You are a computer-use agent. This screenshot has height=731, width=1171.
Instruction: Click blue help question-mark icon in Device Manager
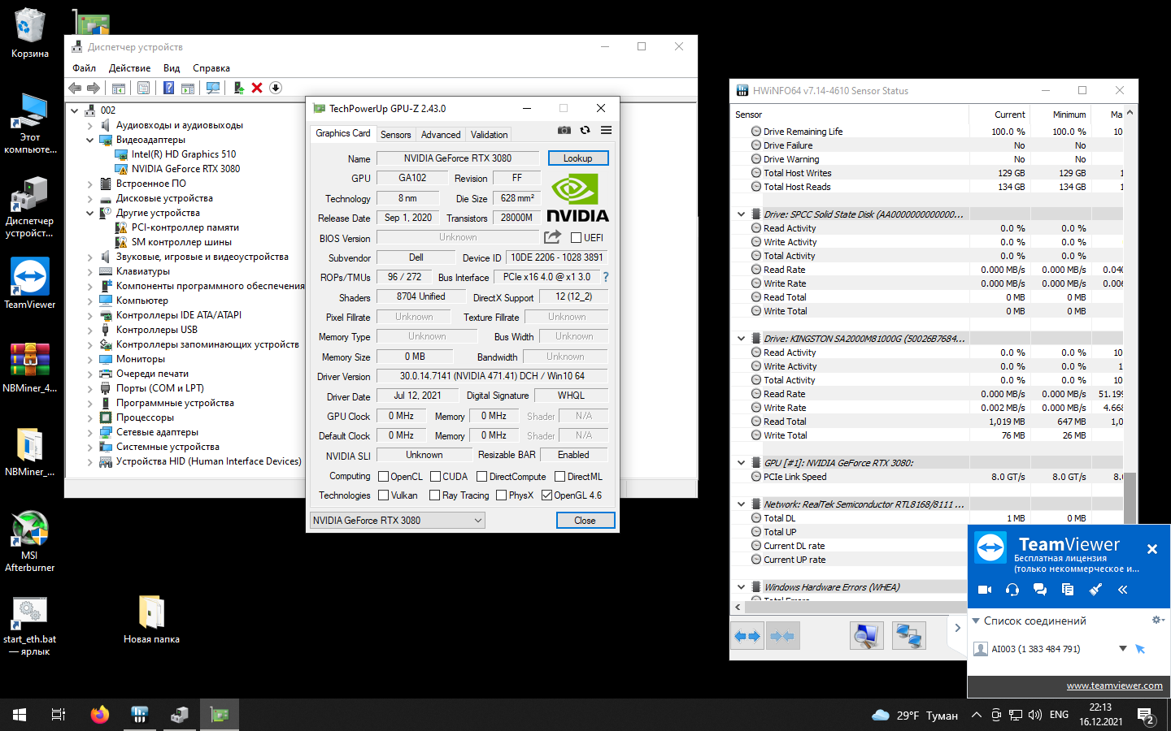point(168,88)
